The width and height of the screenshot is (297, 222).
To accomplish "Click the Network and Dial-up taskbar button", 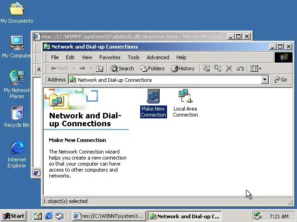I will [x=185, y=216].
